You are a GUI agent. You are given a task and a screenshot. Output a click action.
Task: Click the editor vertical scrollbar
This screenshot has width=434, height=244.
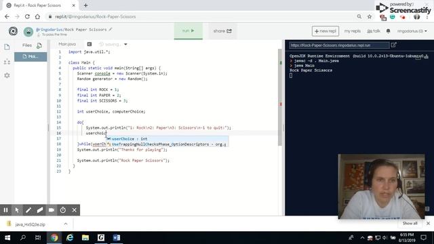click(280, 98)
